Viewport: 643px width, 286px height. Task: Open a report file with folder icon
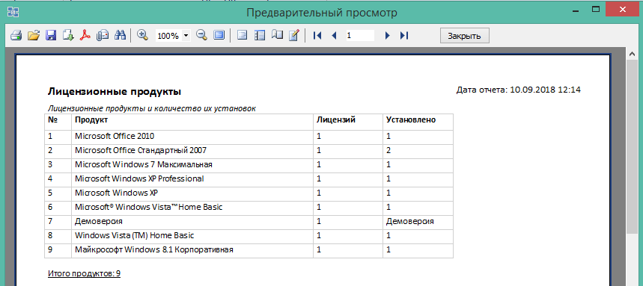coord(33,35)
